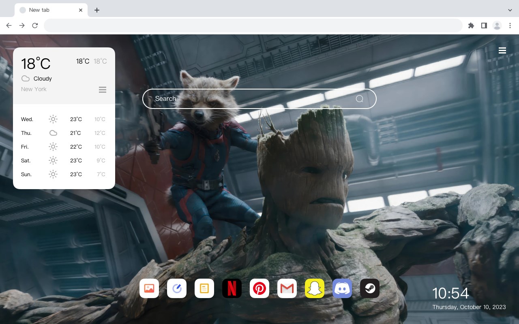Click the sunny icon for Saturday
The width and height of the screenshot is (519, 324).
(53, 160)
